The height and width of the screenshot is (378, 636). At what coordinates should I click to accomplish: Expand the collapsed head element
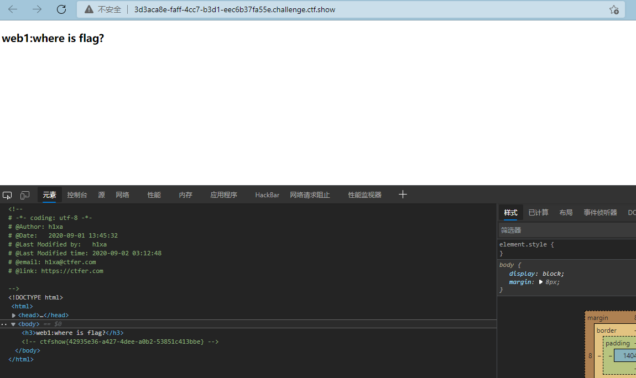click(x=14, y=315)
